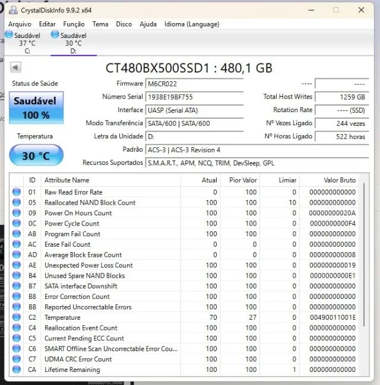
Task: Open the Disco menu
Action: point(124,24)
